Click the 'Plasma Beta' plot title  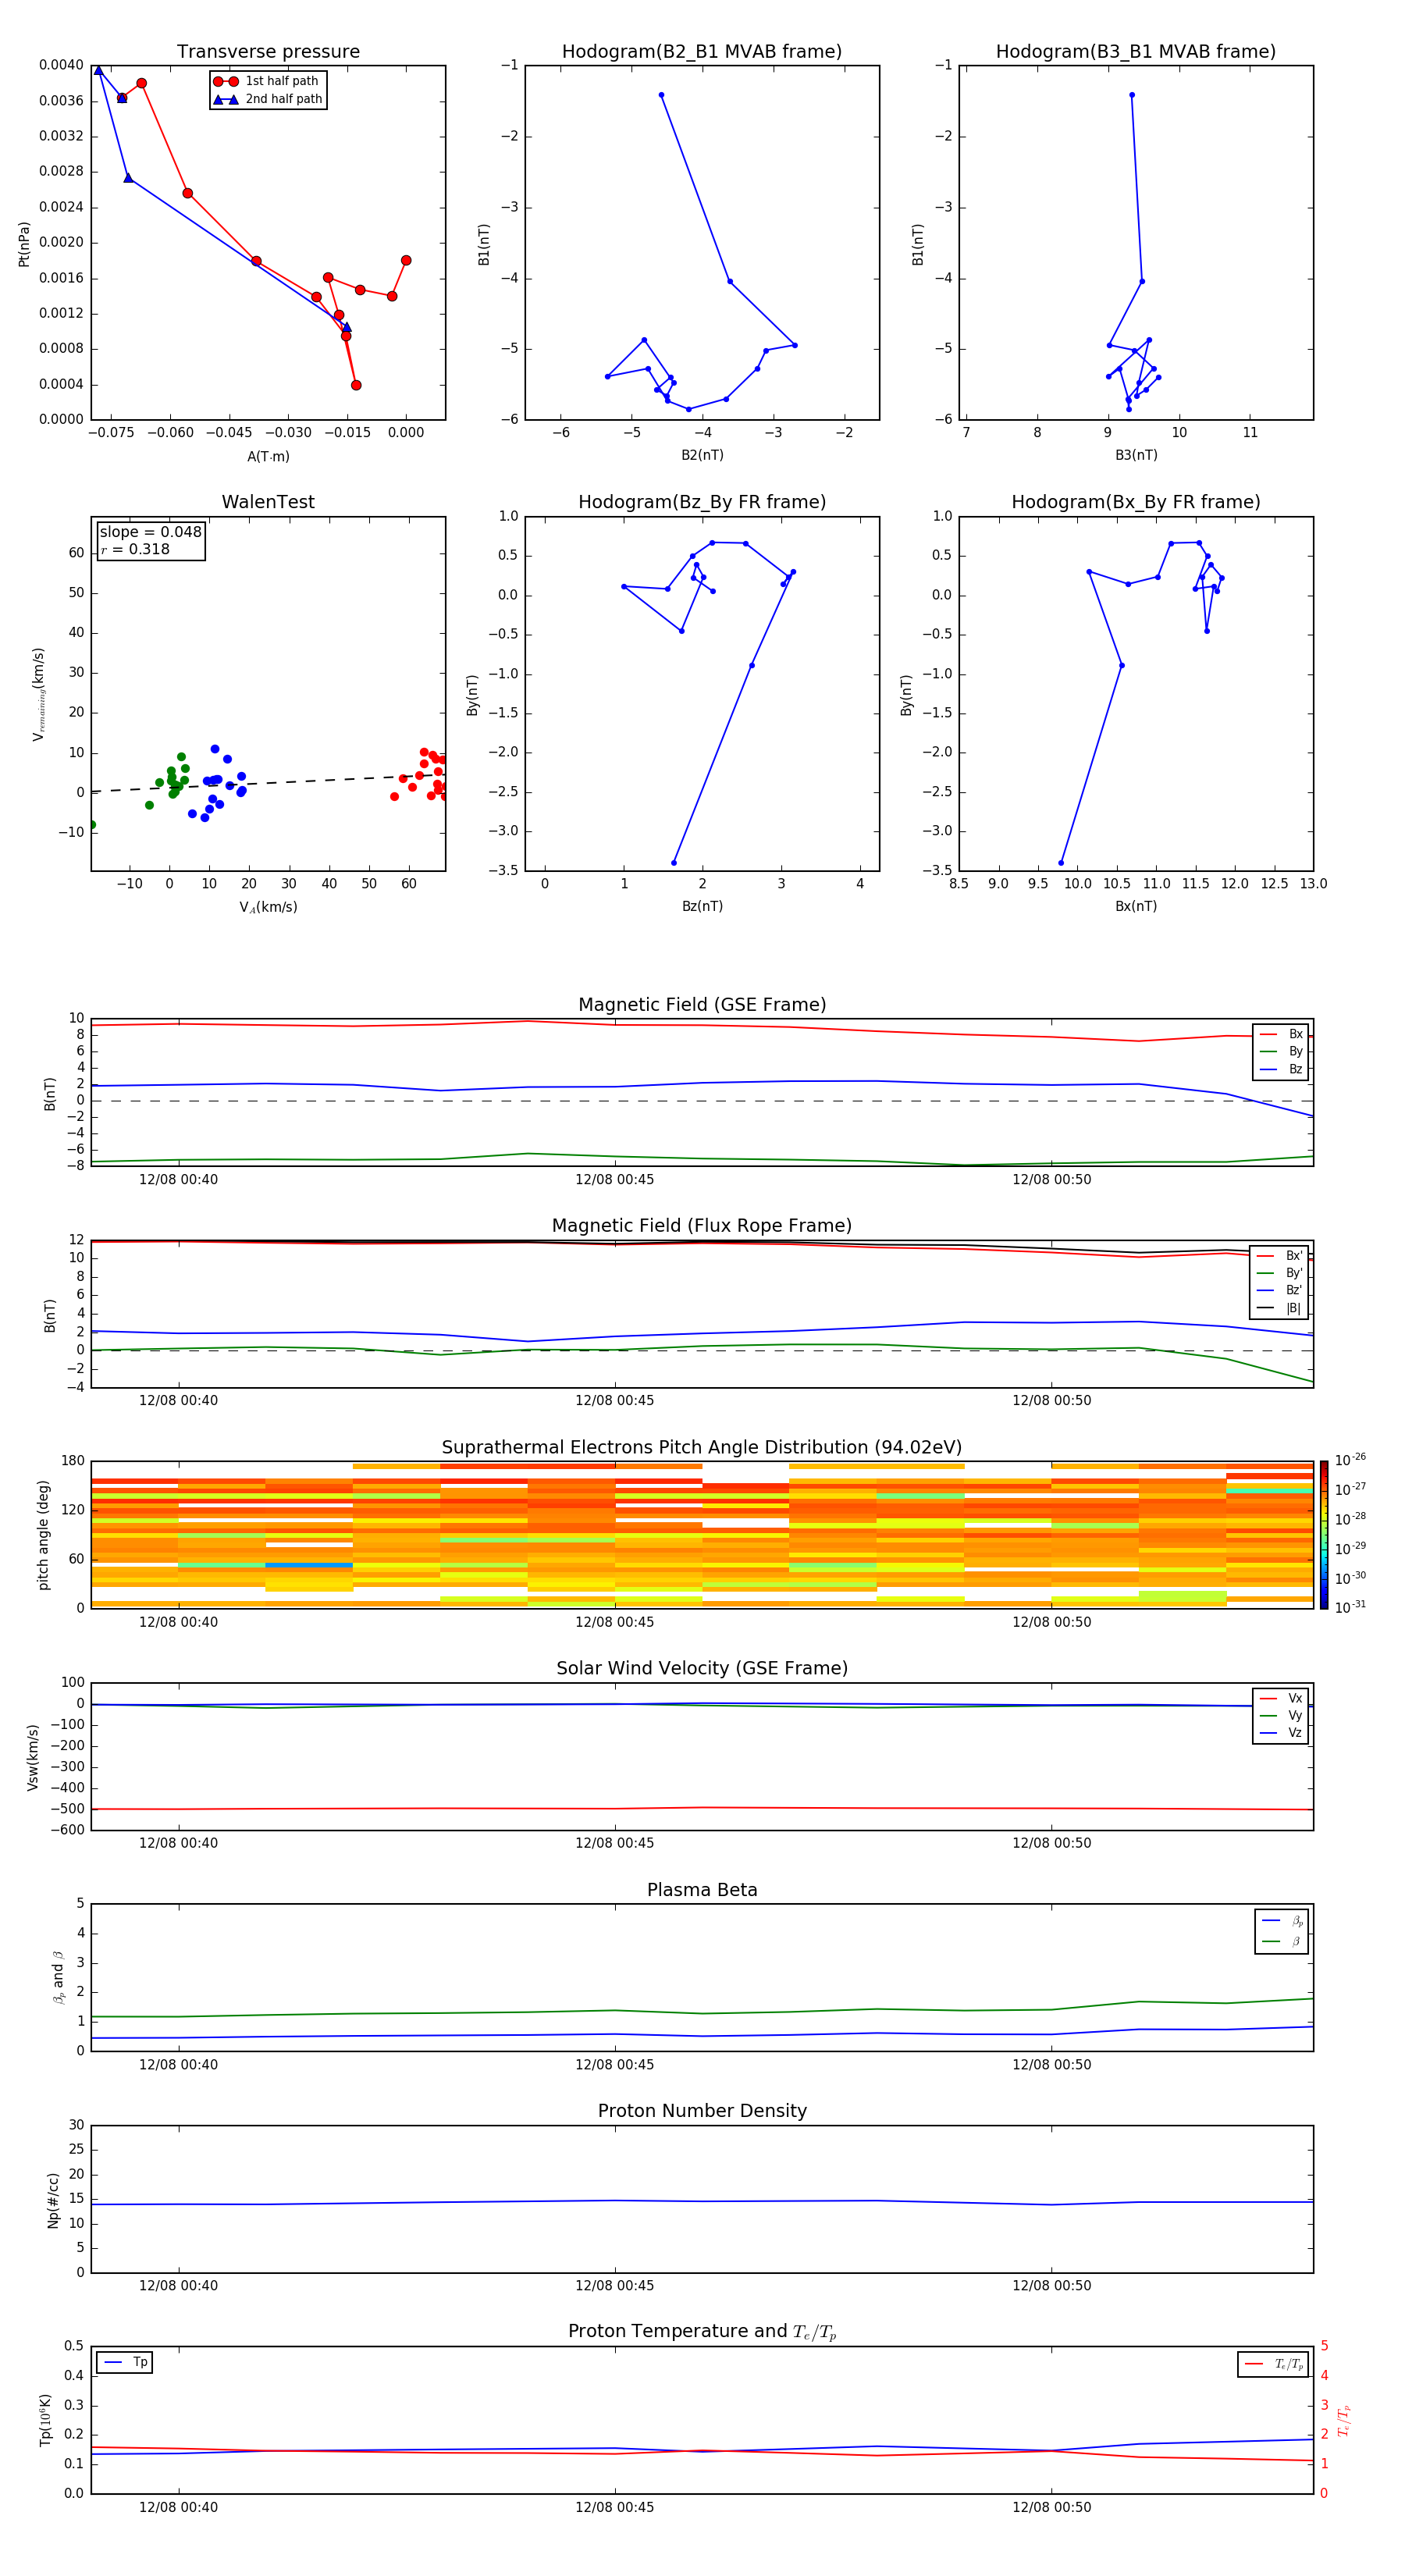tap(702, 1890)
